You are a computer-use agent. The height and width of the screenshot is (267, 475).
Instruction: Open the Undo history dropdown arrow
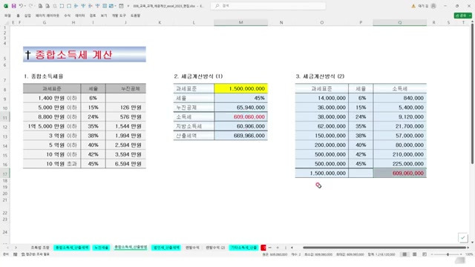point(24,6)
